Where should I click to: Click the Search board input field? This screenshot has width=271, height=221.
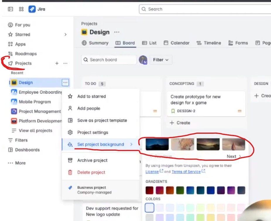click(109, 60)
